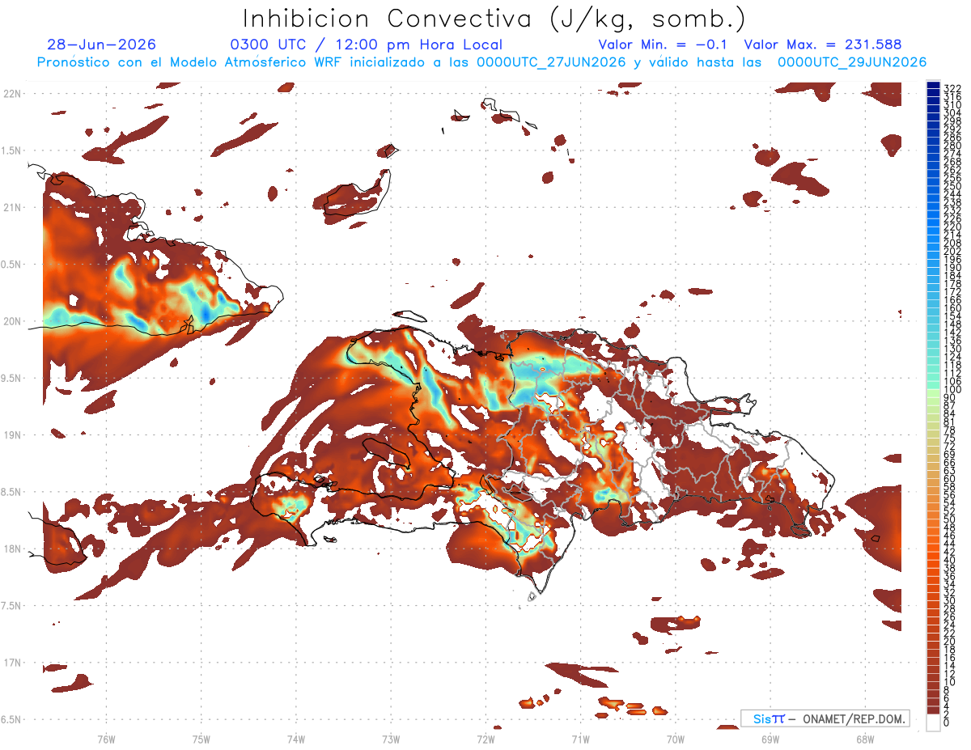This screenshot has width=971, height=750.
Task: Click the '74W' longitude label
Action: (x=296, y=739)
